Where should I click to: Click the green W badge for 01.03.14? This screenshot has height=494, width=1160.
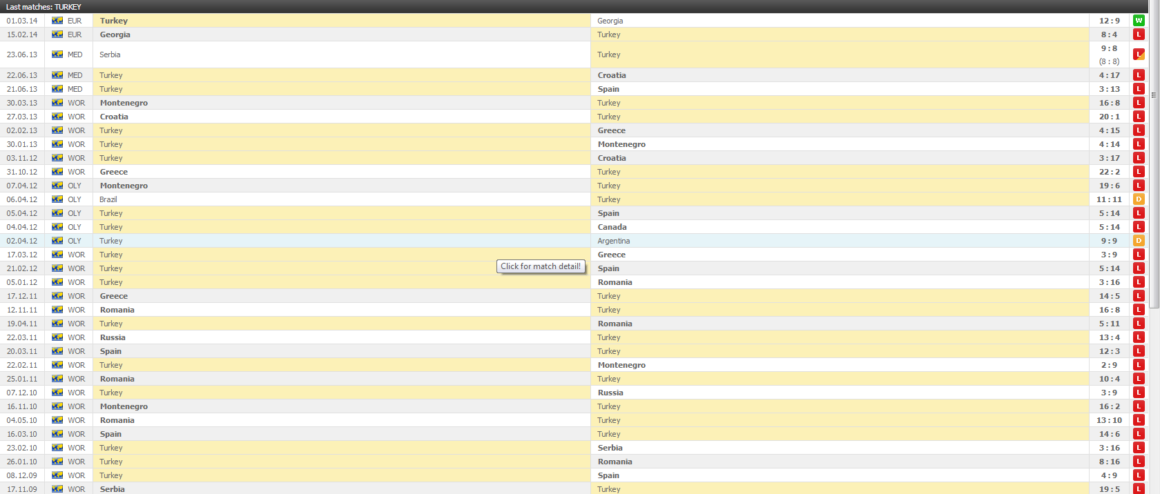[1139, 21]
